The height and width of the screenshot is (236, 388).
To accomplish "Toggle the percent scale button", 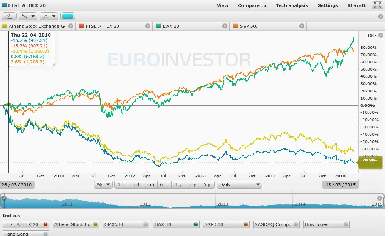I will [99, 184].
